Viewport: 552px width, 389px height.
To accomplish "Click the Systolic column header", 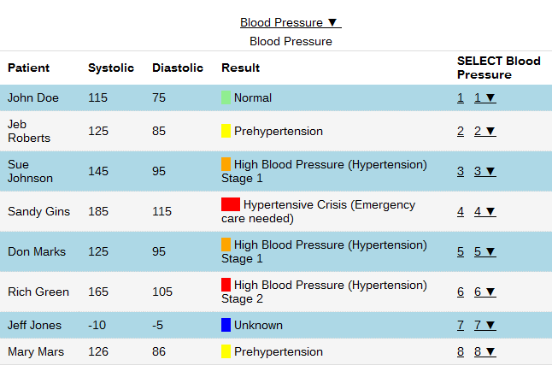I will (111, 68).
